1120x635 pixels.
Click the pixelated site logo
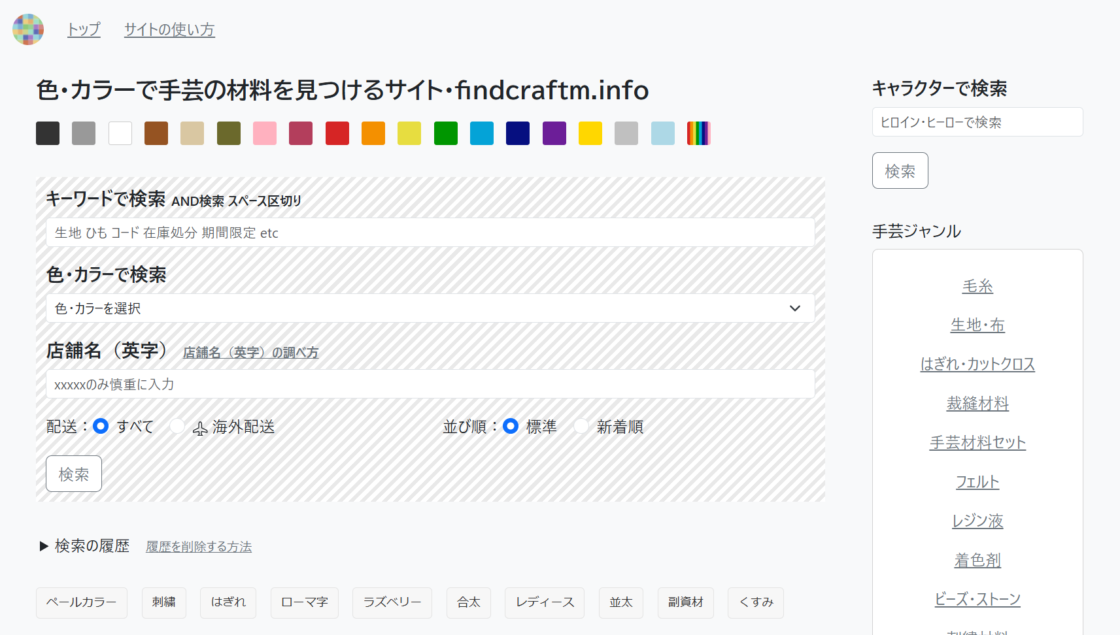[28, 29]
